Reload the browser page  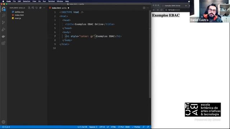[x=161, y=10]
